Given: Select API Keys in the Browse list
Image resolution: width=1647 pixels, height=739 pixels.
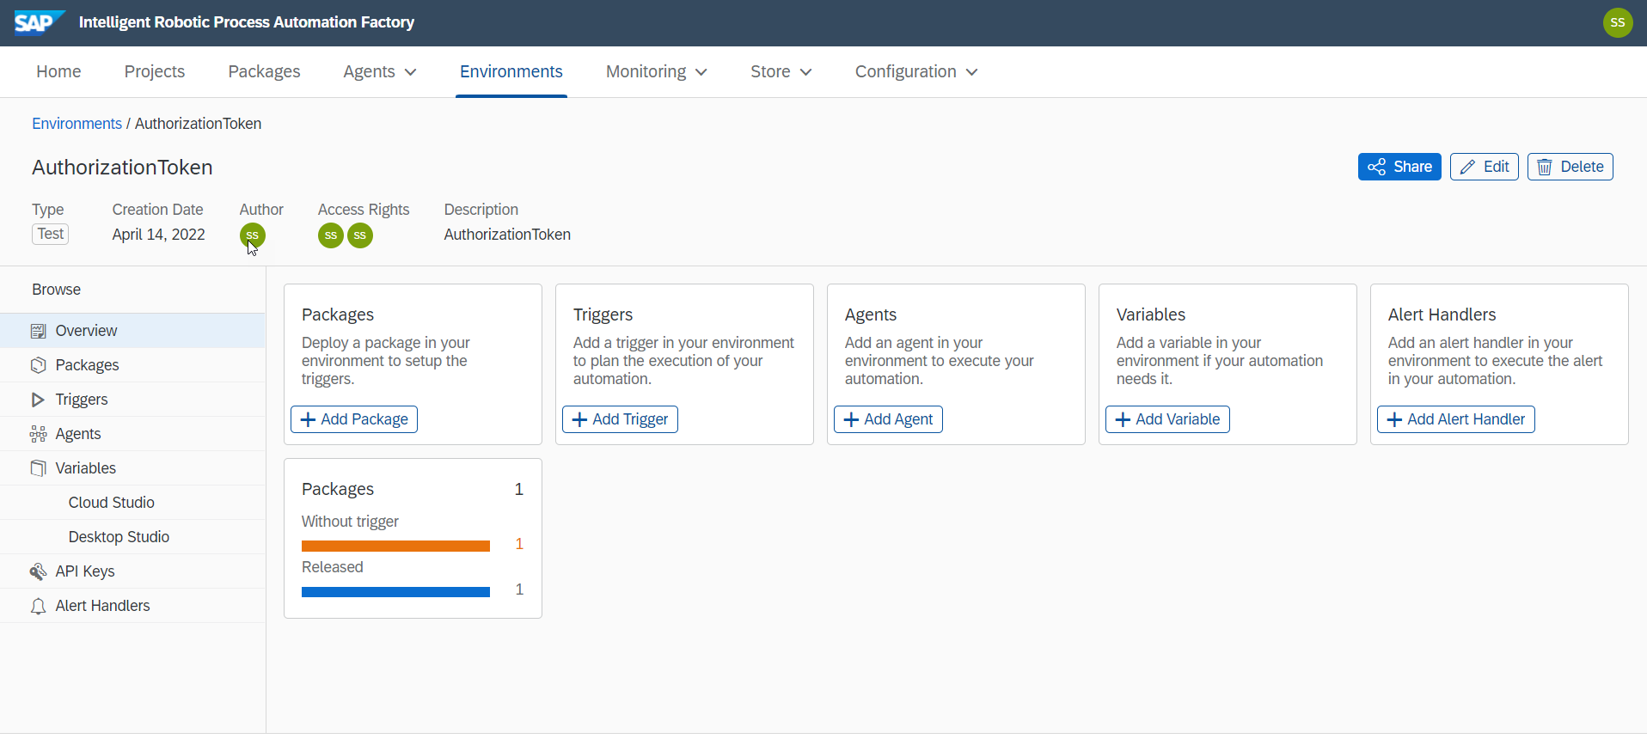Looking at the screenshot, I should click(x=132, y=571).
